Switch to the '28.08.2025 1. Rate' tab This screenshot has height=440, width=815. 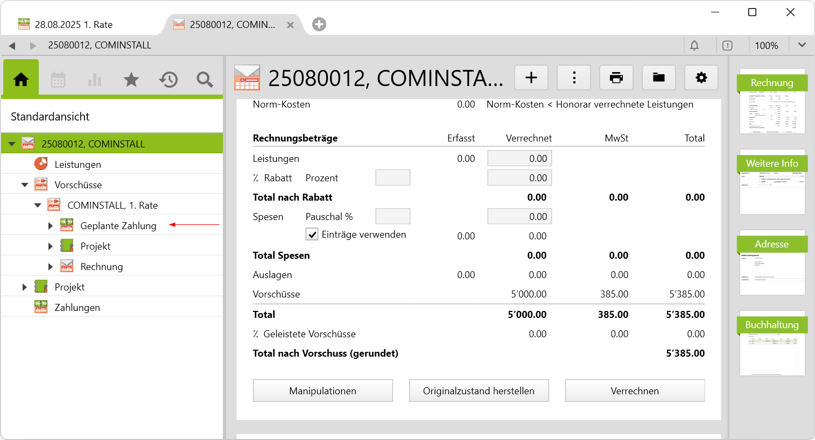(73, 25)
